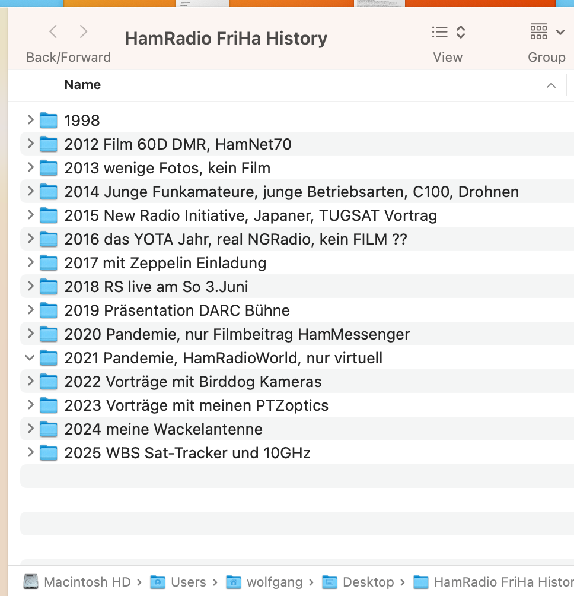Click the Forward navigation arrow

(x=84, y=31)
